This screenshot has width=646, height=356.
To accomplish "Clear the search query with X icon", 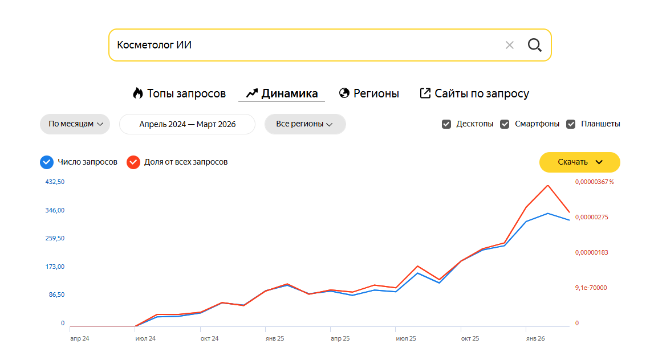I will click(510, 45).
